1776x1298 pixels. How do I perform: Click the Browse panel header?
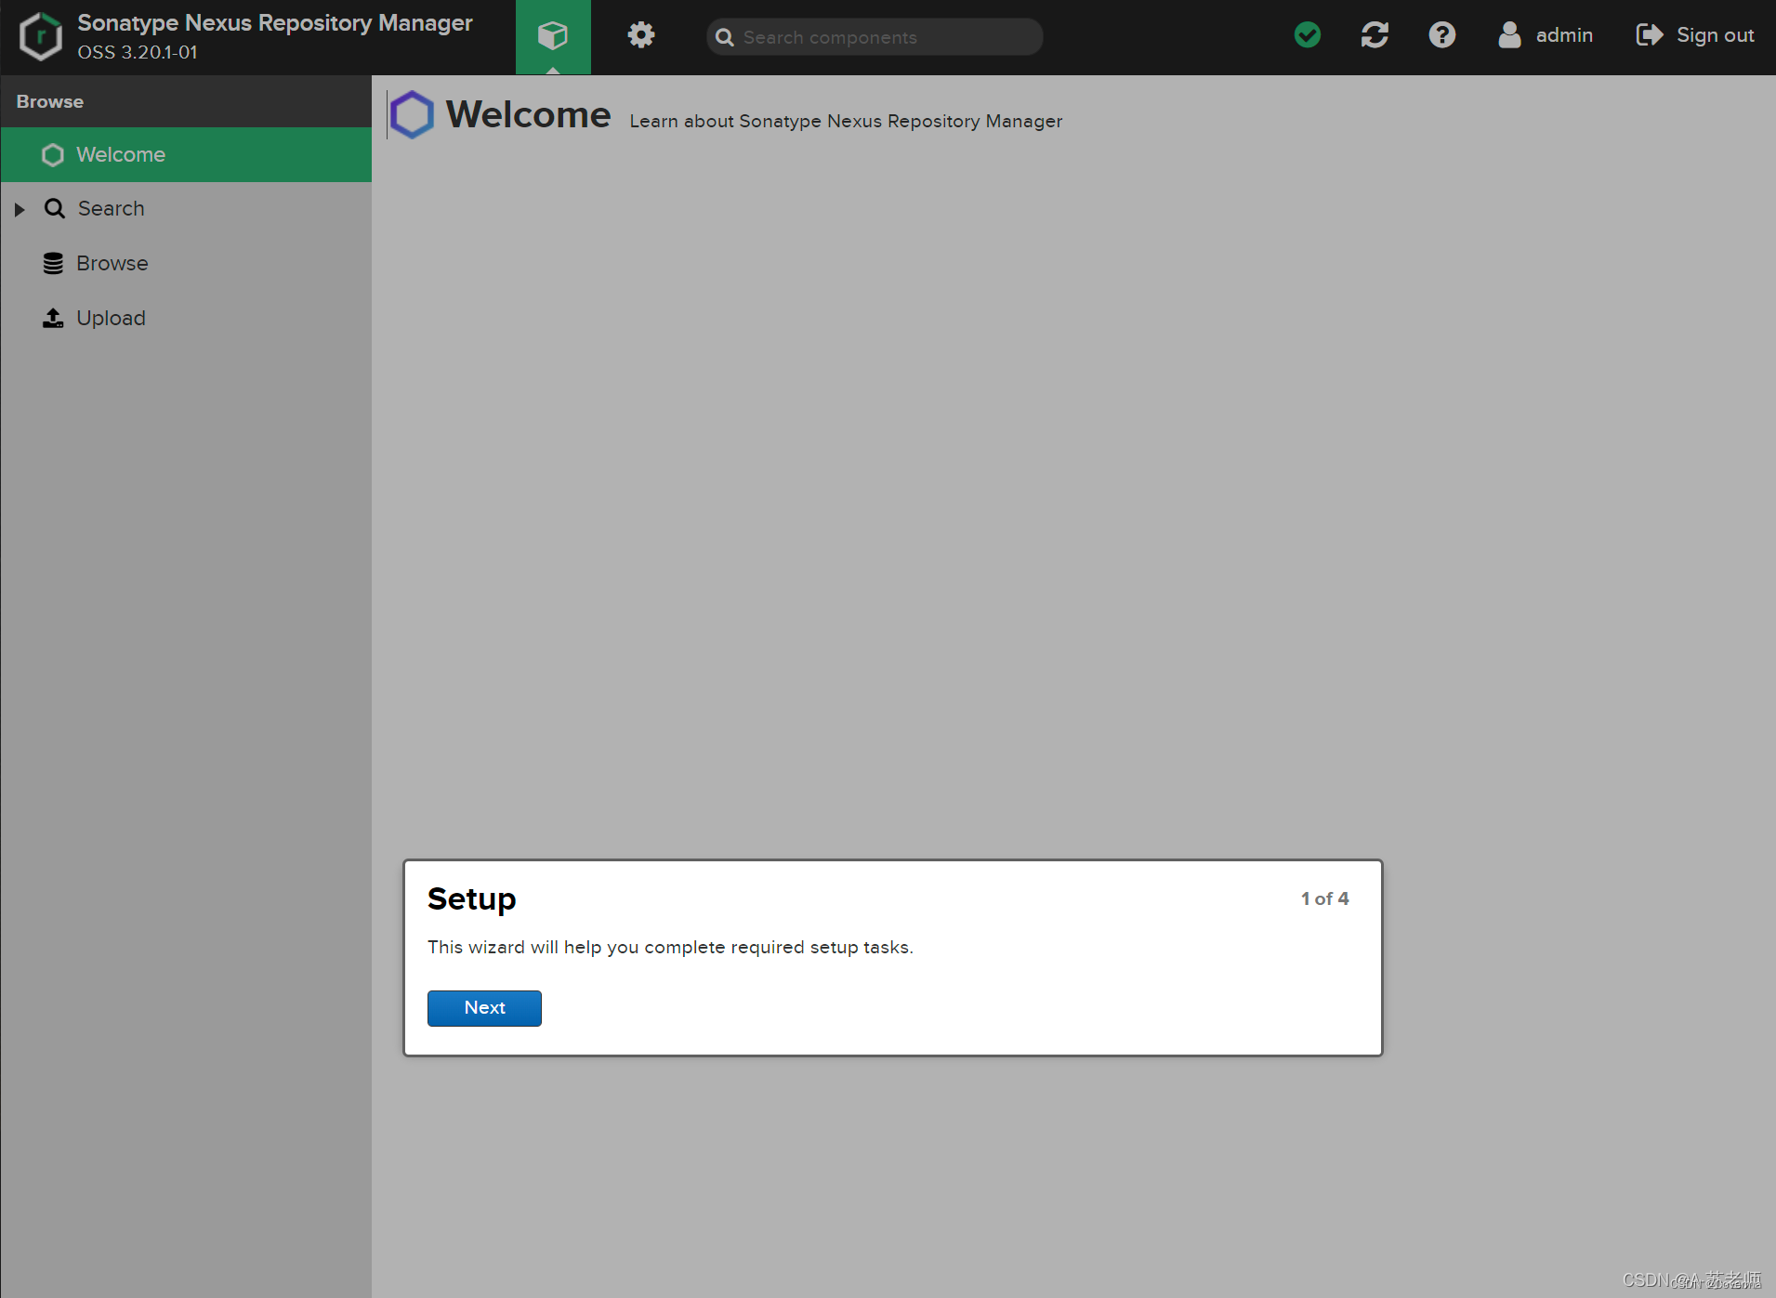(x=186, y=101)
